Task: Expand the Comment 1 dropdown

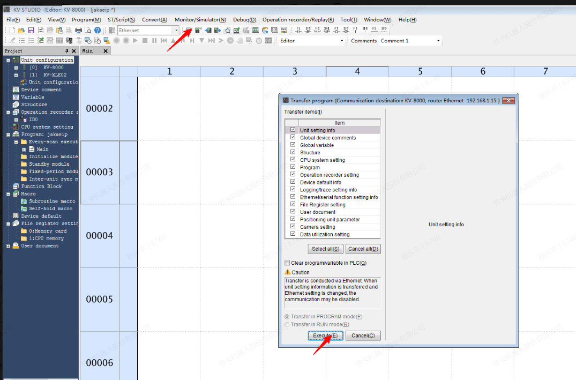Action: pos(438,41)
